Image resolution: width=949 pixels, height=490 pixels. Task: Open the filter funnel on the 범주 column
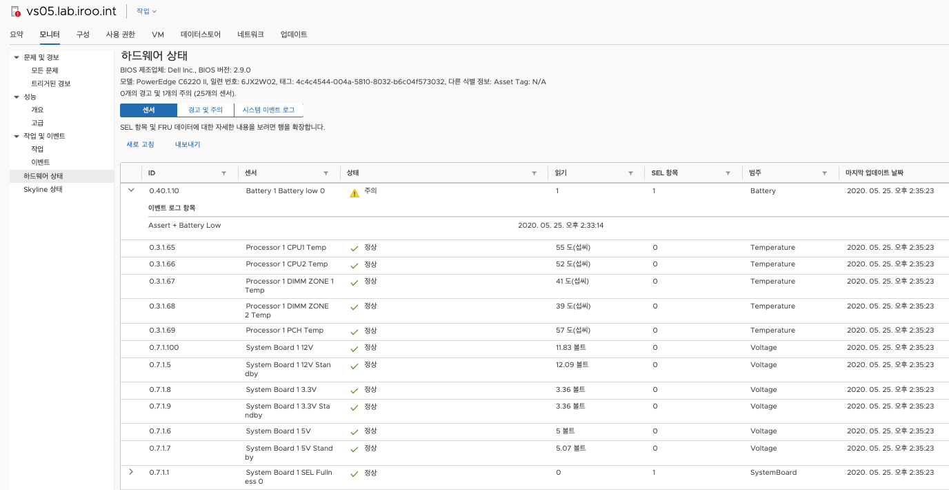pos(824,173)
